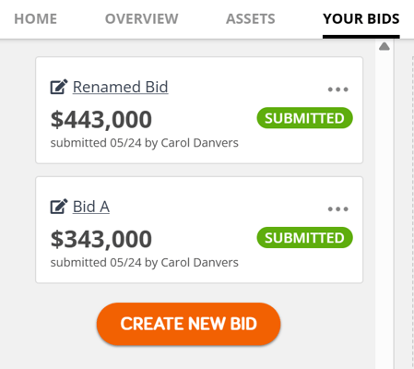The height and width of the screenshot is (369, 414).
Task: Open the Bid A link
Action: pos(91,207)
